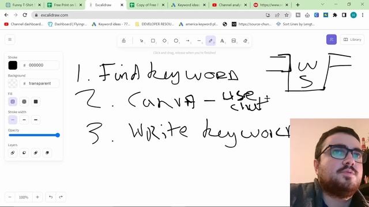Toggle the browser side panel
The image size is (369, 207).
click(x=344, y=15)
